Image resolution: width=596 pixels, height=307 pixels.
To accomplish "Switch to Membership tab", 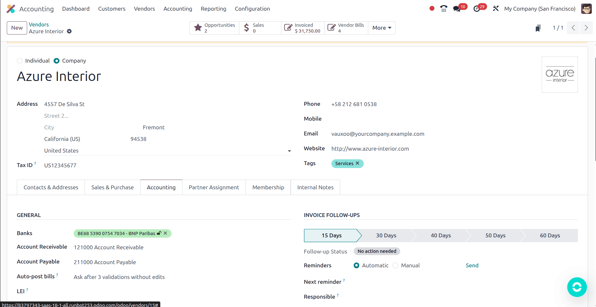I will click(268, 187).
